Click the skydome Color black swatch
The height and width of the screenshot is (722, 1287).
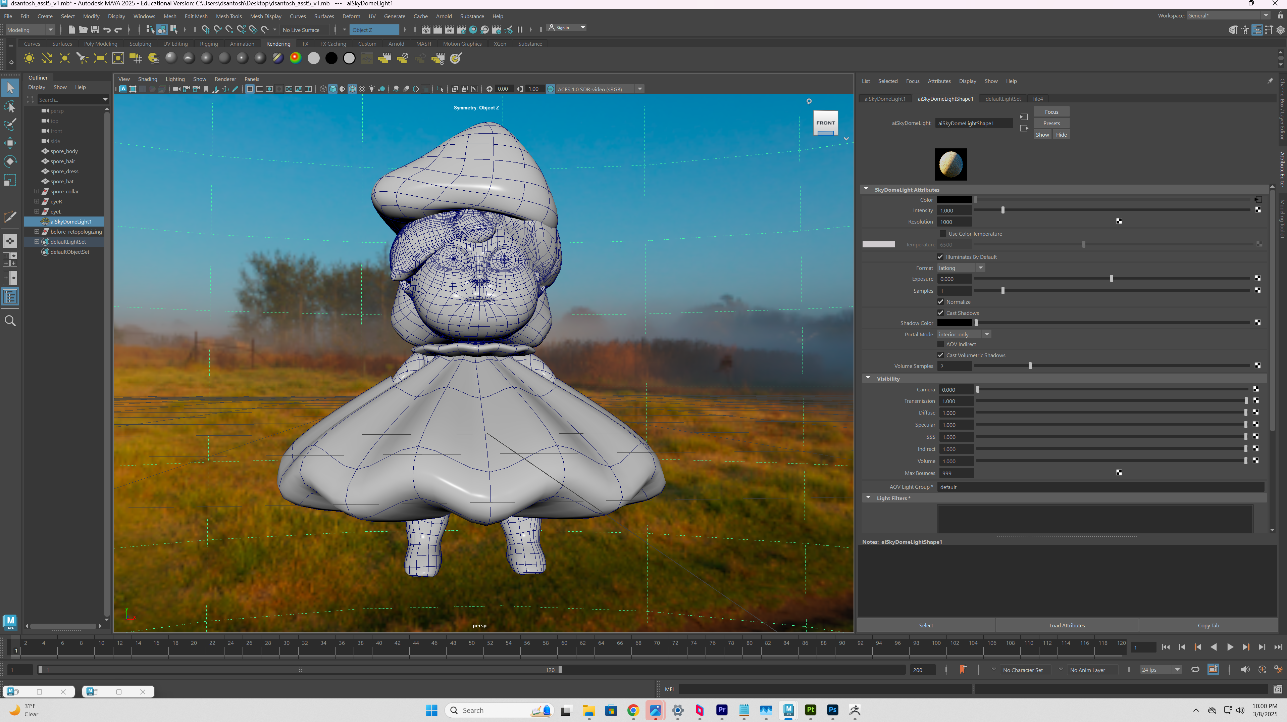954,200
